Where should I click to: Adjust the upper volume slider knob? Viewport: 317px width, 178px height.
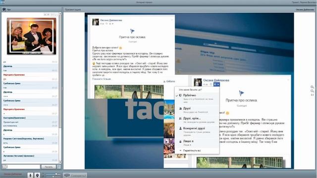pyautogui.click(x=56, y=174)
